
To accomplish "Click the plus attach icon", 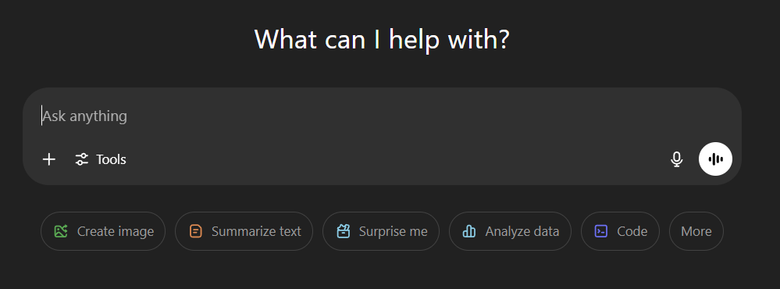I will coord(48,159).
